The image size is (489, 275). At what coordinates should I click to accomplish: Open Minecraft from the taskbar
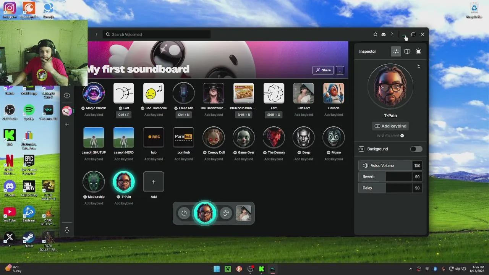pyautogui.click(x=228, y=269)
